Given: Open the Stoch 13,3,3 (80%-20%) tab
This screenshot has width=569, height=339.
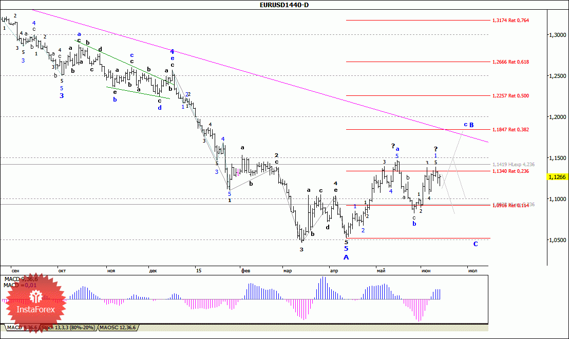Looking at the screenshot, I should 69,328.
